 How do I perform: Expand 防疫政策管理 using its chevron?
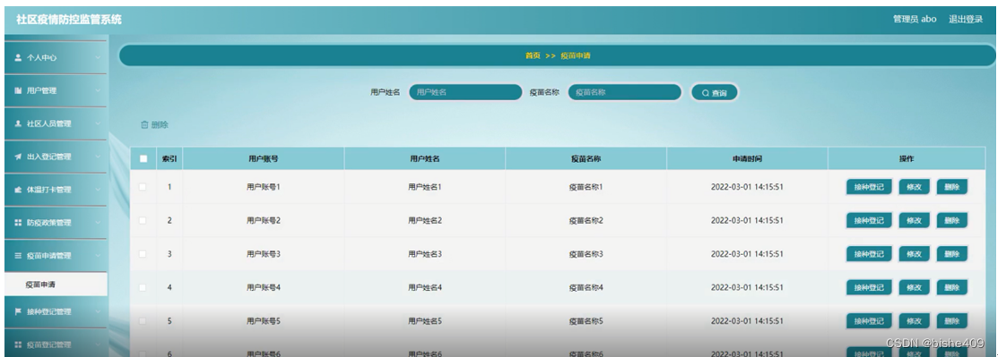point(98,223)
